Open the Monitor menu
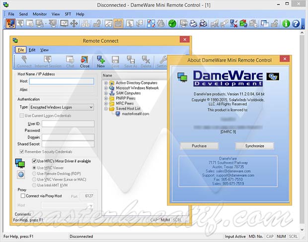 (39, 14)
